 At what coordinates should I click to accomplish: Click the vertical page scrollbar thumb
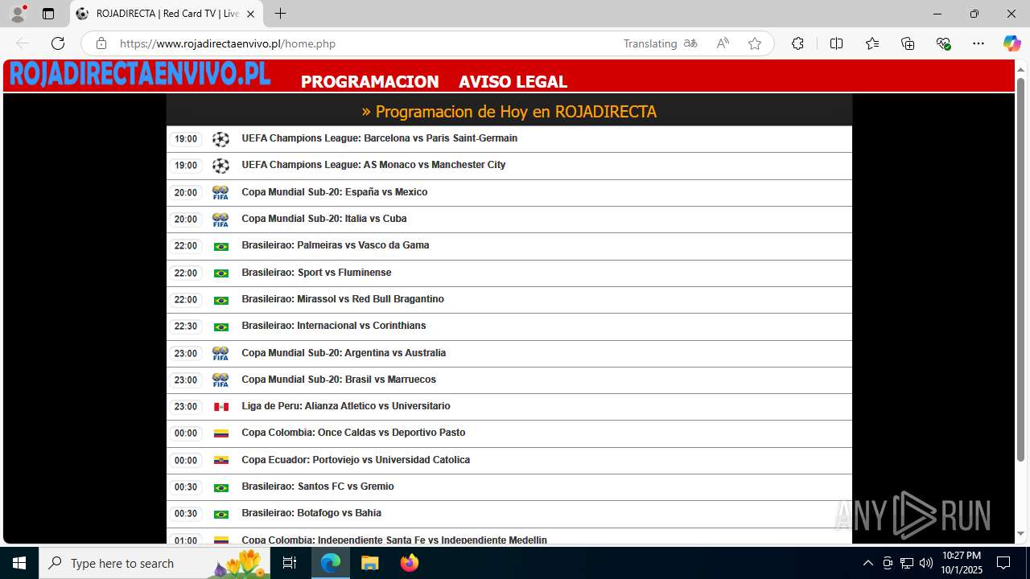click(1020, 269)
